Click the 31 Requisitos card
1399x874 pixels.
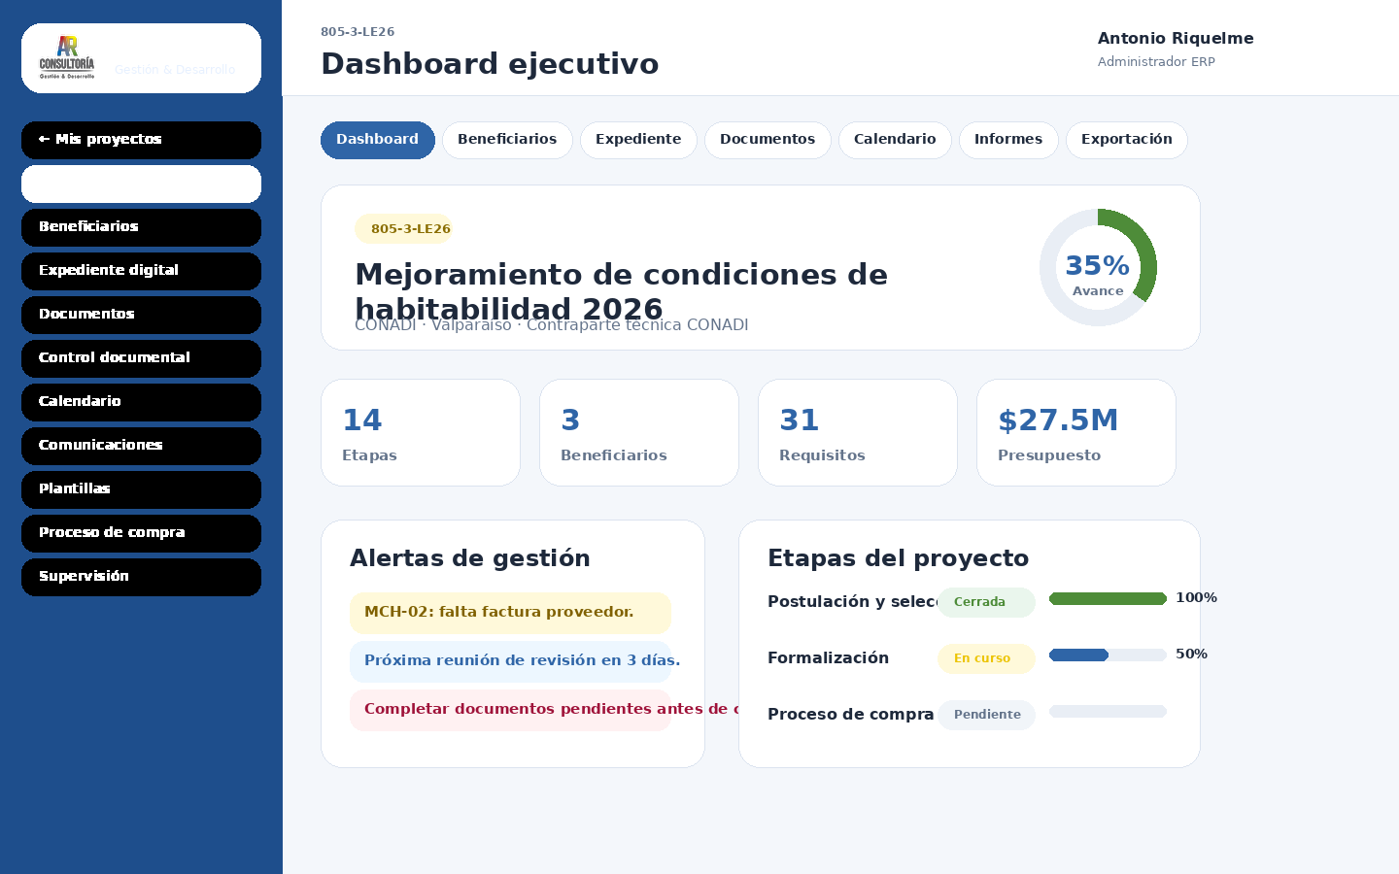(x=858, y=432)
